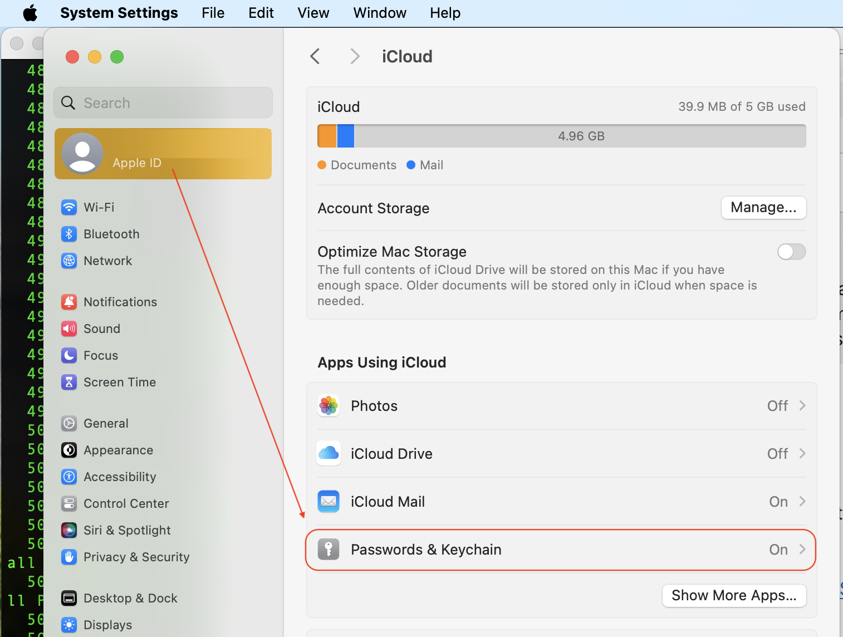This screenshot has width=843, height=637.
Task: Select the Bluetooth icon in sidebar
Action: click(69, 234)
